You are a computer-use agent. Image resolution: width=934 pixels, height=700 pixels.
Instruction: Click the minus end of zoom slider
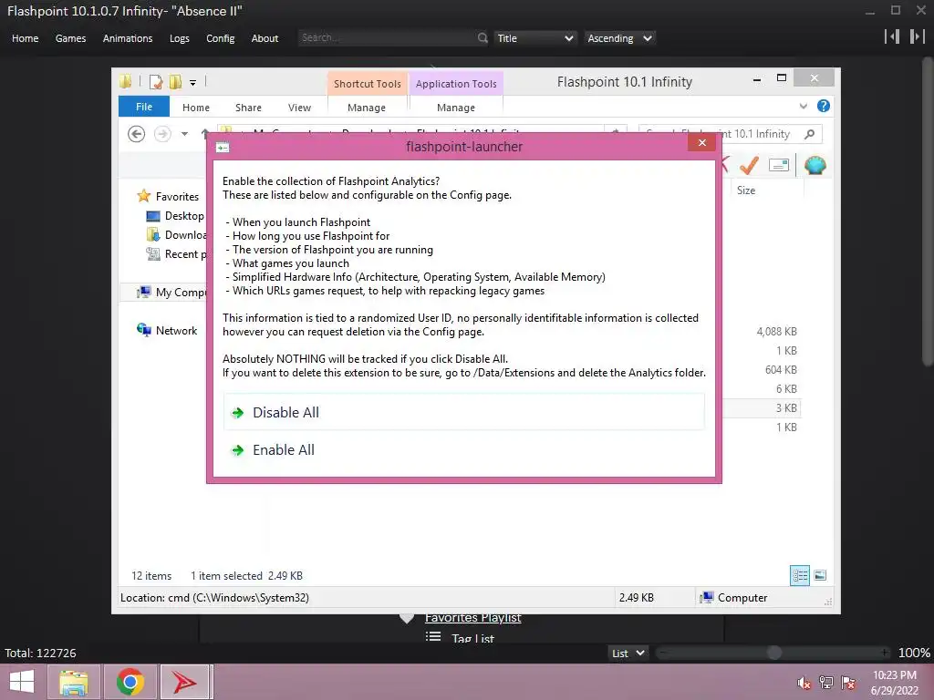662,653
